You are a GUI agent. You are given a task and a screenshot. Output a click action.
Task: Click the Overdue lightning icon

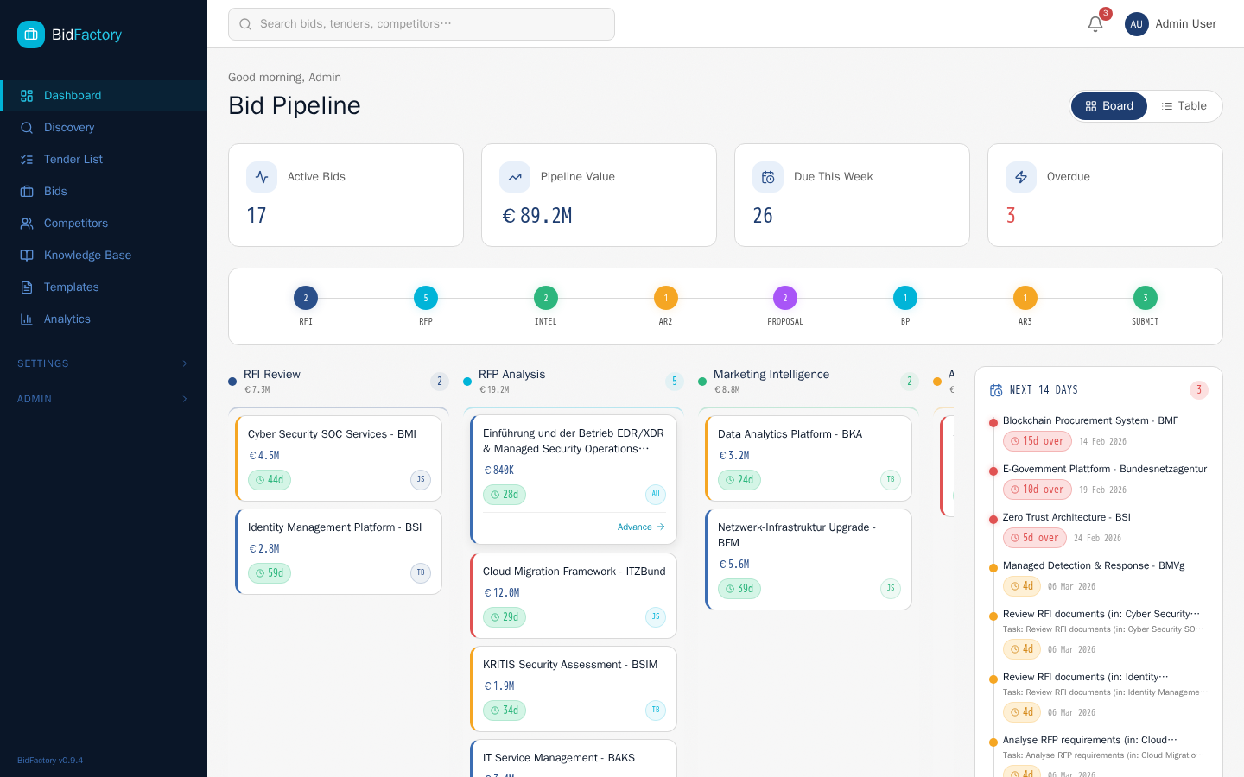click(1021, 177)
